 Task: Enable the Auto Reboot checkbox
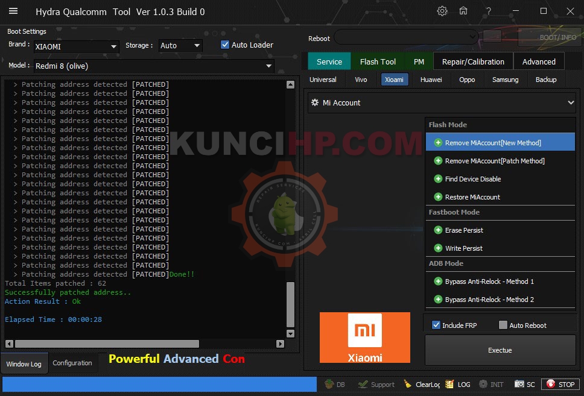pos(503,325)
